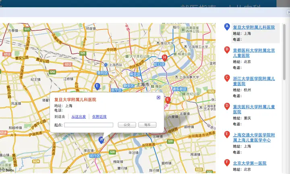Open the 北京大学第一医院 link
Viewport: 290px width, 174px height.
pyautogui.click(x=249, y=163)
